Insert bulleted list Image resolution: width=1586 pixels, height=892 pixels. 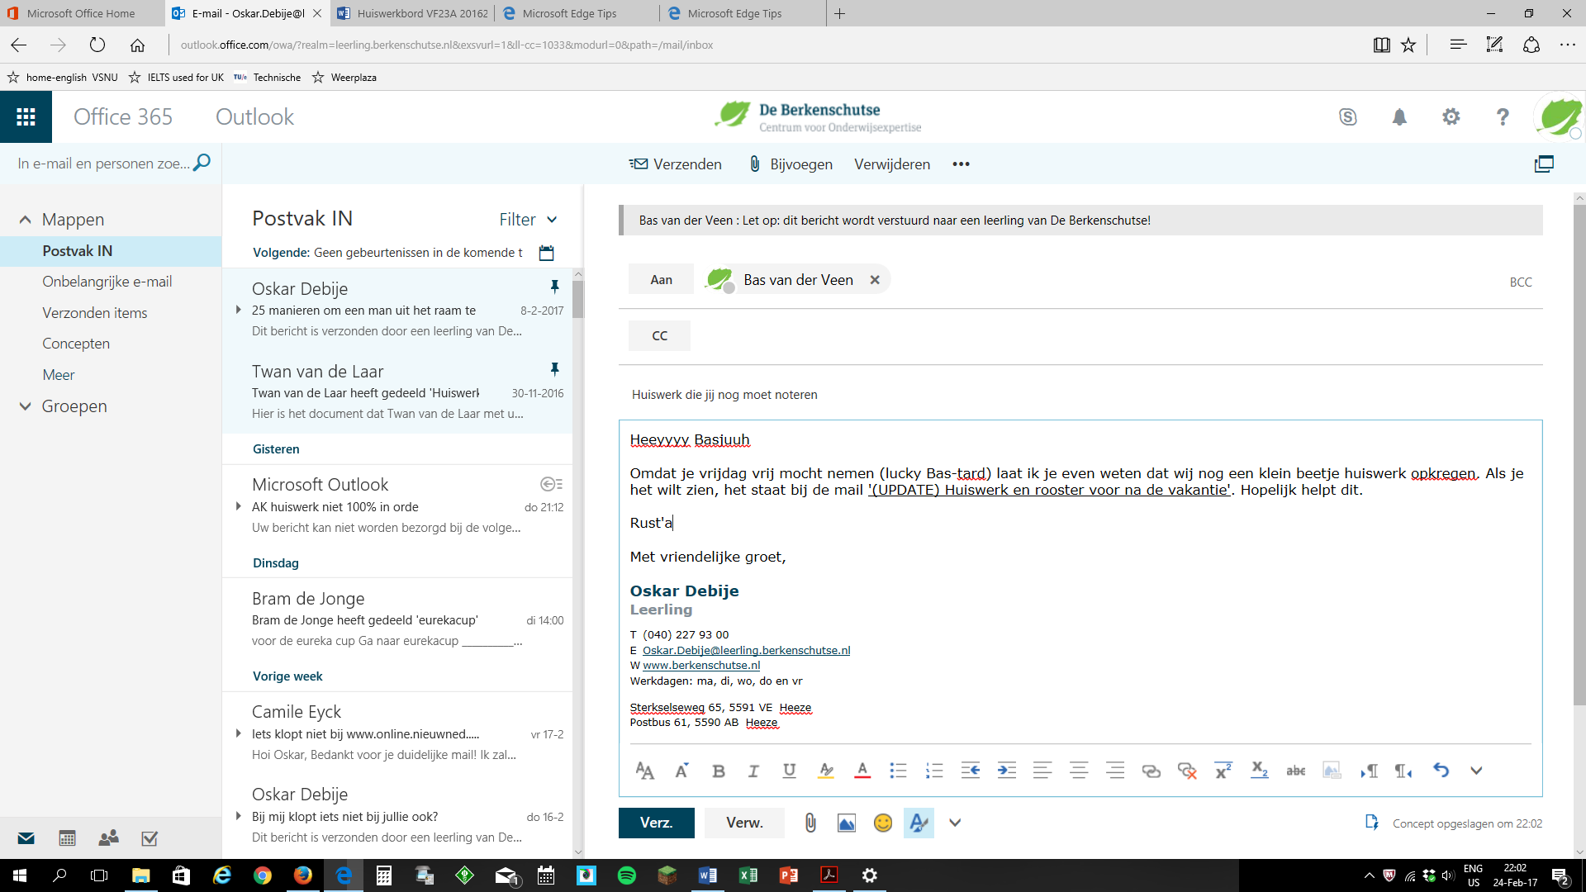898,771
